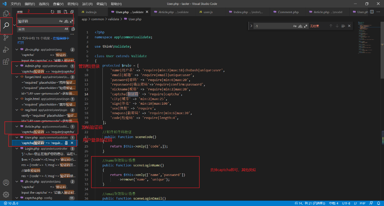
Task: Click the Accounts icon in activity bar
Action: (x=6, y=183)
